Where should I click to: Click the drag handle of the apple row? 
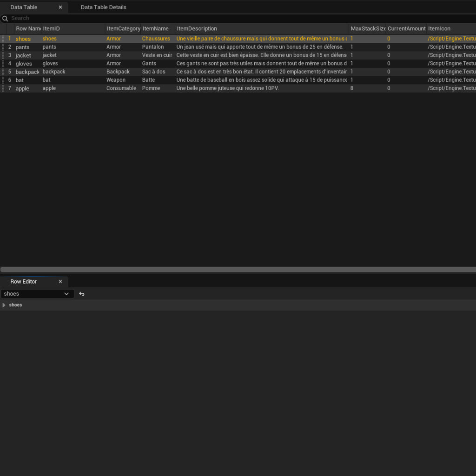[x=3, y=88]
